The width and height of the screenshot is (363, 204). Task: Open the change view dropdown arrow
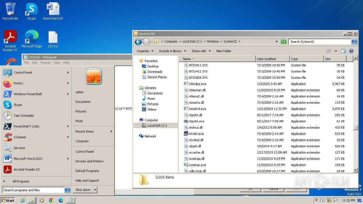click(x=336, y=51)
